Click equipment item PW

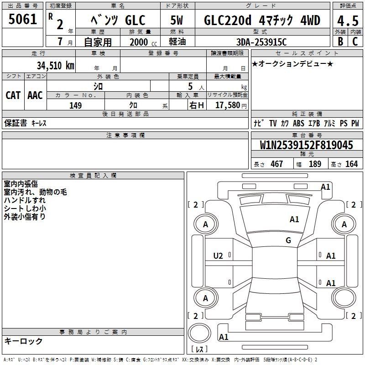click(x=355, y=123)
